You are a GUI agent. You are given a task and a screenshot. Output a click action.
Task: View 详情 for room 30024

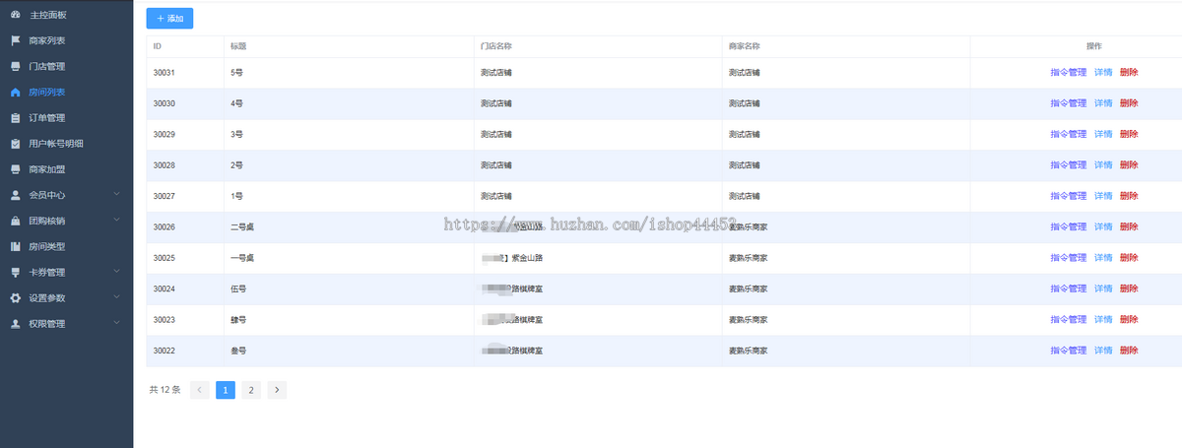tap(1103, 288)
